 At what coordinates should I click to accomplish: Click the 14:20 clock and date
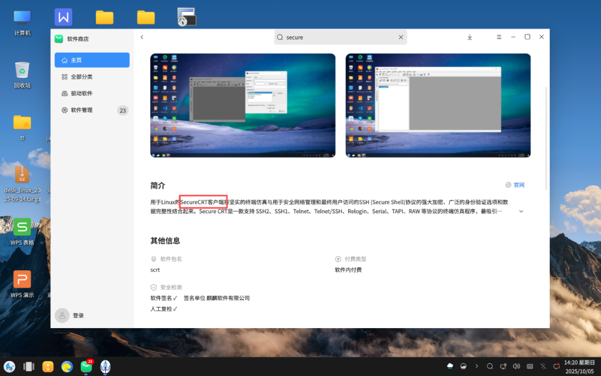tap(579, 367)
